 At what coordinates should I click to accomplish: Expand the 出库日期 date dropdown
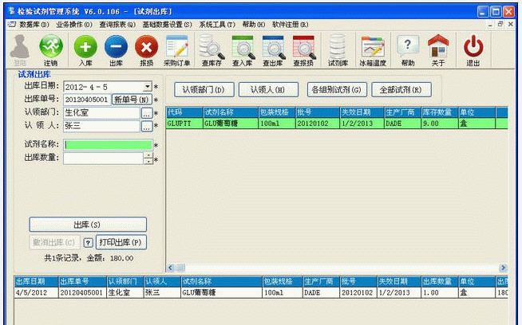click(x=148, y=86)
